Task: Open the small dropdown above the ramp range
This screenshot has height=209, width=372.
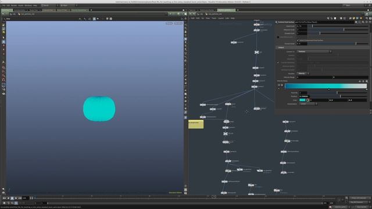Action: (x=303, y=74)
